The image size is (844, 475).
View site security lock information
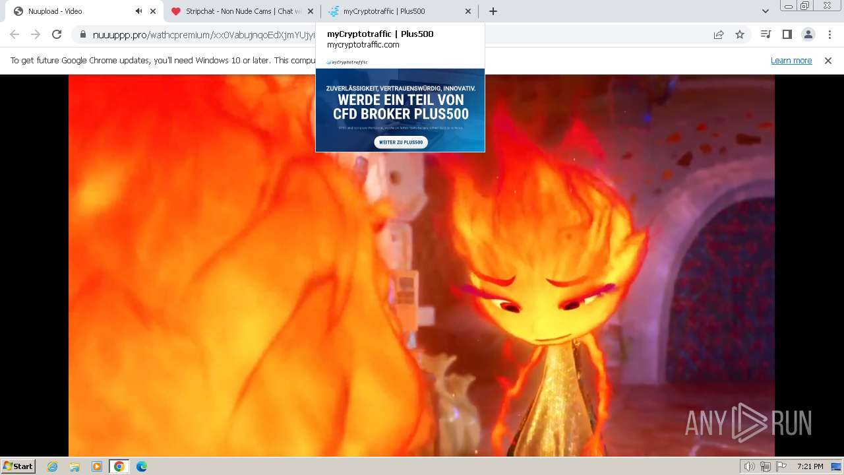click(82, 34)
